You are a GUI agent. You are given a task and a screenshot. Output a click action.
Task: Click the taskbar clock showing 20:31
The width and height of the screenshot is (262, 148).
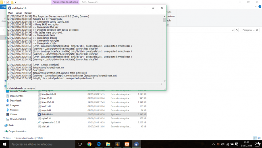(x=246, y=144)
